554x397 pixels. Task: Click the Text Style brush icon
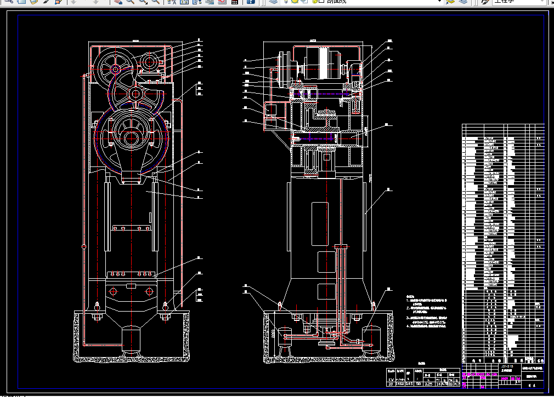tap(485, 1)
